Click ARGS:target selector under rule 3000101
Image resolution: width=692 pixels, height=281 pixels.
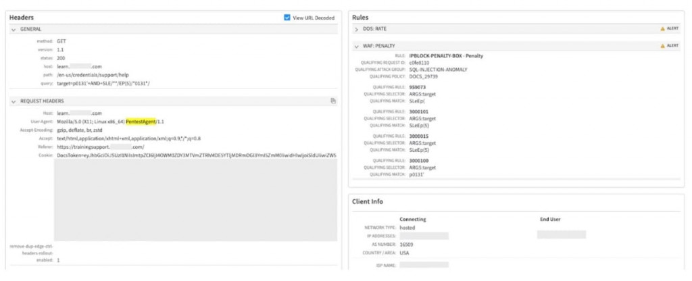pos(422,119)
